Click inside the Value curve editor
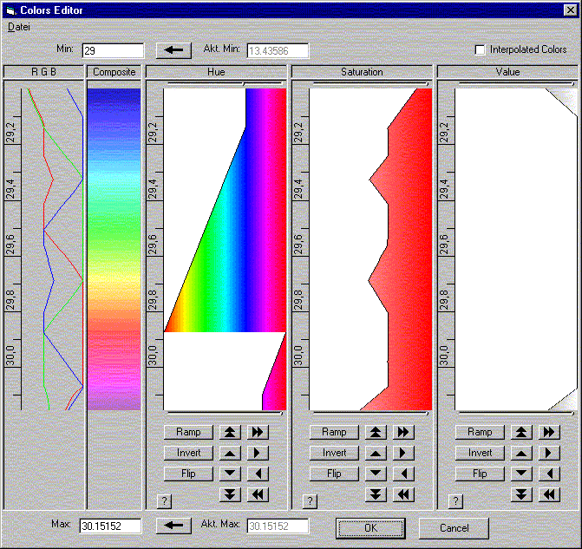 pos(516,249)
